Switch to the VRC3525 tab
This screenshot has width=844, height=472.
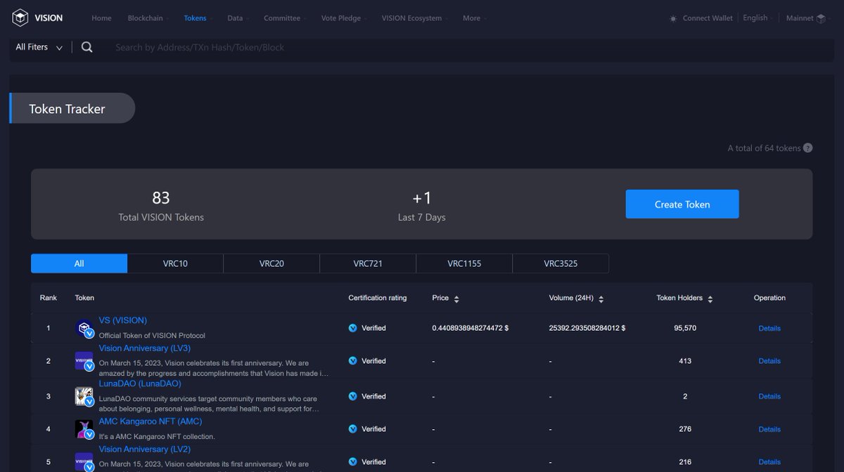tap(561, 263)
